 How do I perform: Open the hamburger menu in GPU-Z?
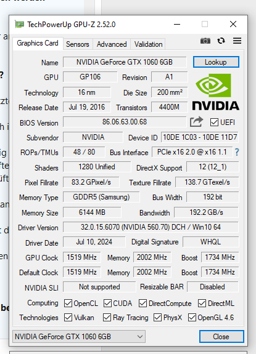pos(237,41)
